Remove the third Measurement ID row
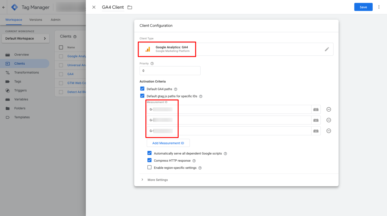This screenshot has height=216, width=387. (329, 131)
